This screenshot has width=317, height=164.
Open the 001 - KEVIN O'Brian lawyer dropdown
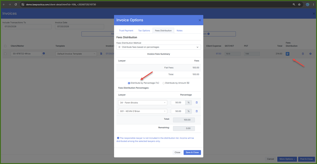pyautogui.click(x=142, y=111)
